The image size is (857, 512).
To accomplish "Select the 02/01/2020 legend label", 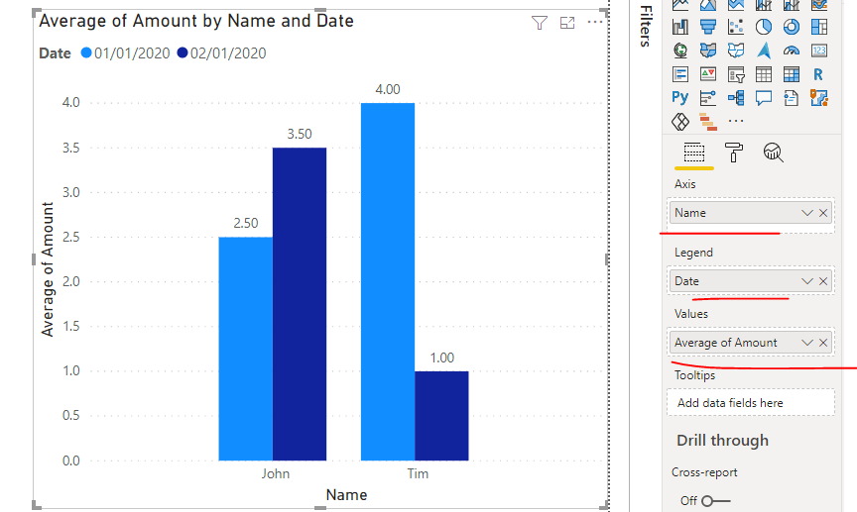I will 228,52.
